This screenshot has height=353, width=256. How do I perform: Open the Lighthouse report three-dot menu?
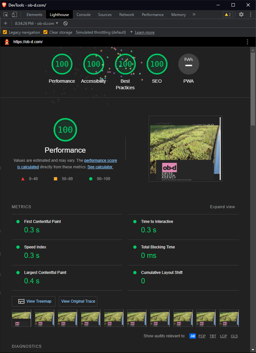point(248,42)
